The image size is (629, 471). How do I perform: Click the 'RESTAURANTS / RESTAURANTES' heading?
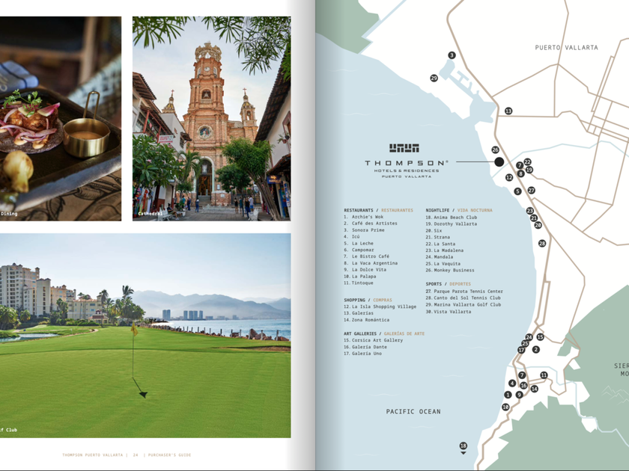click(378, 210)
